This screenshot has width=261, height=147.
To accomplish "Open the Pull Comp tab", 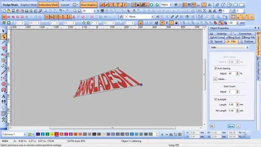I will click(217, 38).
